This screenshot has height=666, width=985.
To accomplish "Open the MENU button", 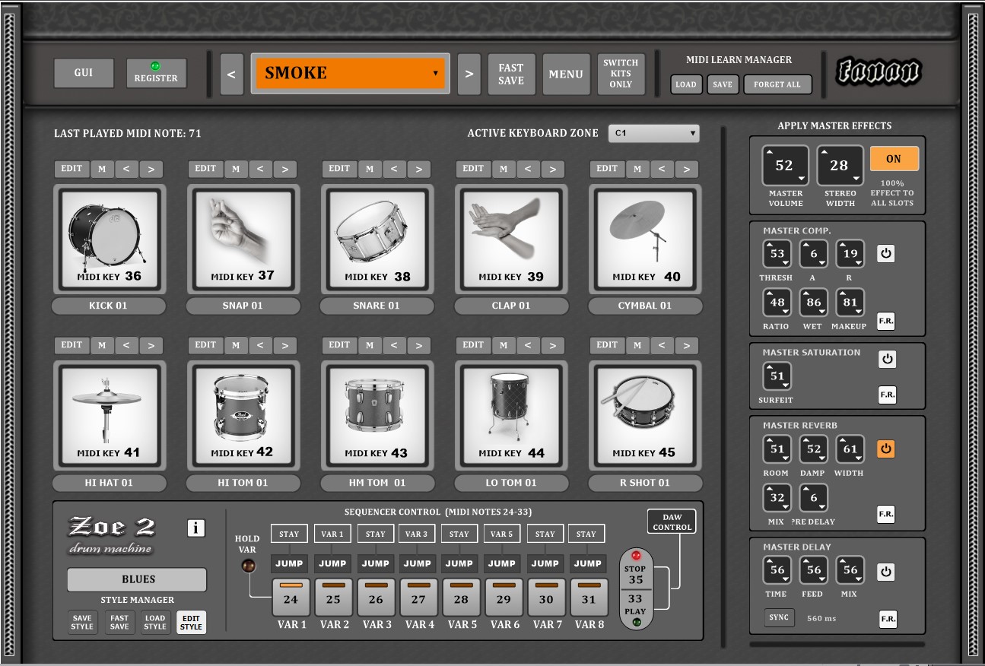I will (565, 74).
